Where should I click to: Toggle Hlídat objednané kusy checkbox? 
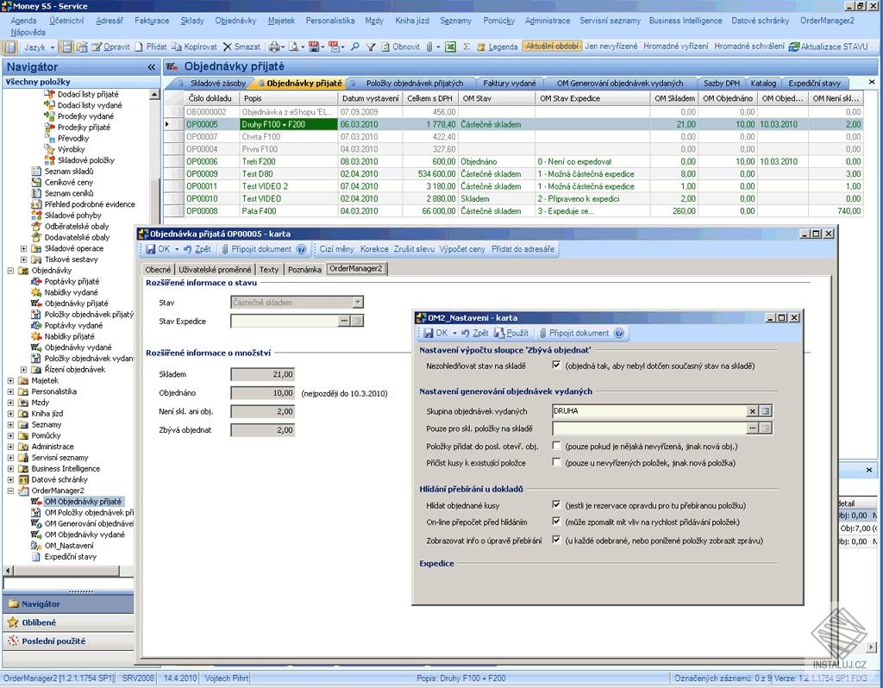(x=556, y=504)
